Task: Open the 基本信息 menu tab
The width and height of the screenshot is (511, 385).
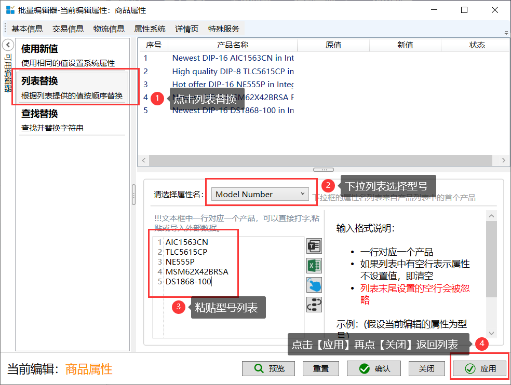Action: pyautogui.click(x=27, y=29)
